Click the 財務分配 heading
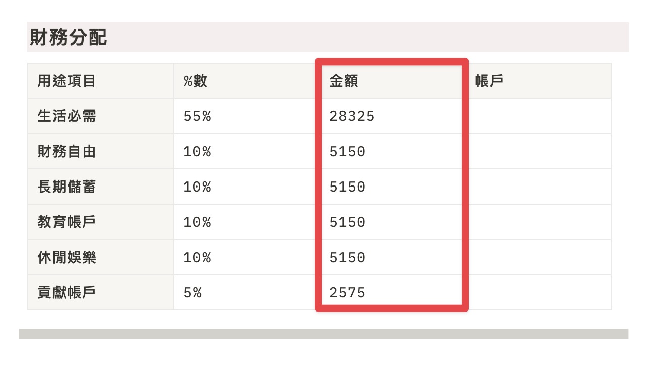 click(68, 38)
